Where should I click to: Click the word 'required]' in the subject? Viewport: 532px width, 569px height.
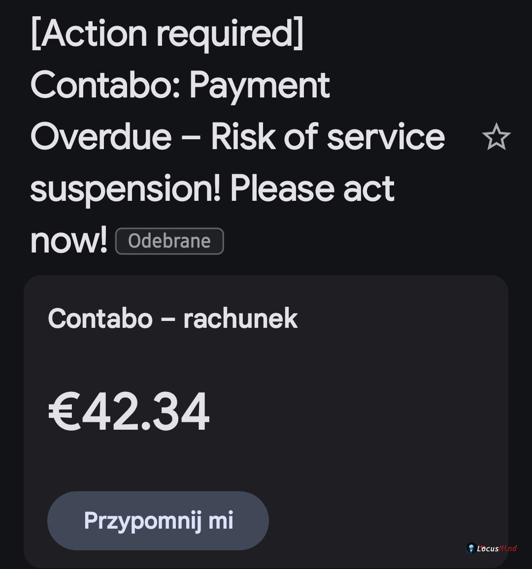pos(230,33)
